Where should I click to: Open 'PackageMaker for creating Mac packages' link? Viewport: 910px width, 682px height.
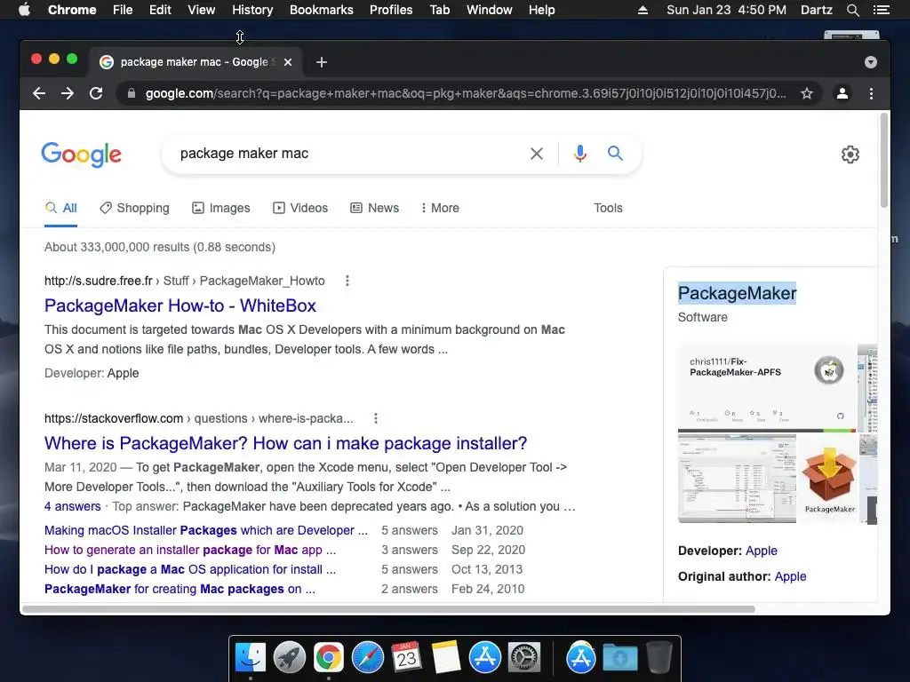click(x=180, y=589)
